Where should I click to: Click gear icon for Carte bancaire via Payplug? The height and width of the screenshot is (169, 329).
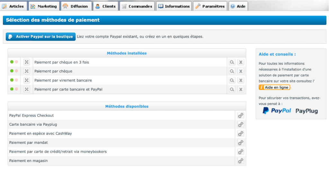240,125
